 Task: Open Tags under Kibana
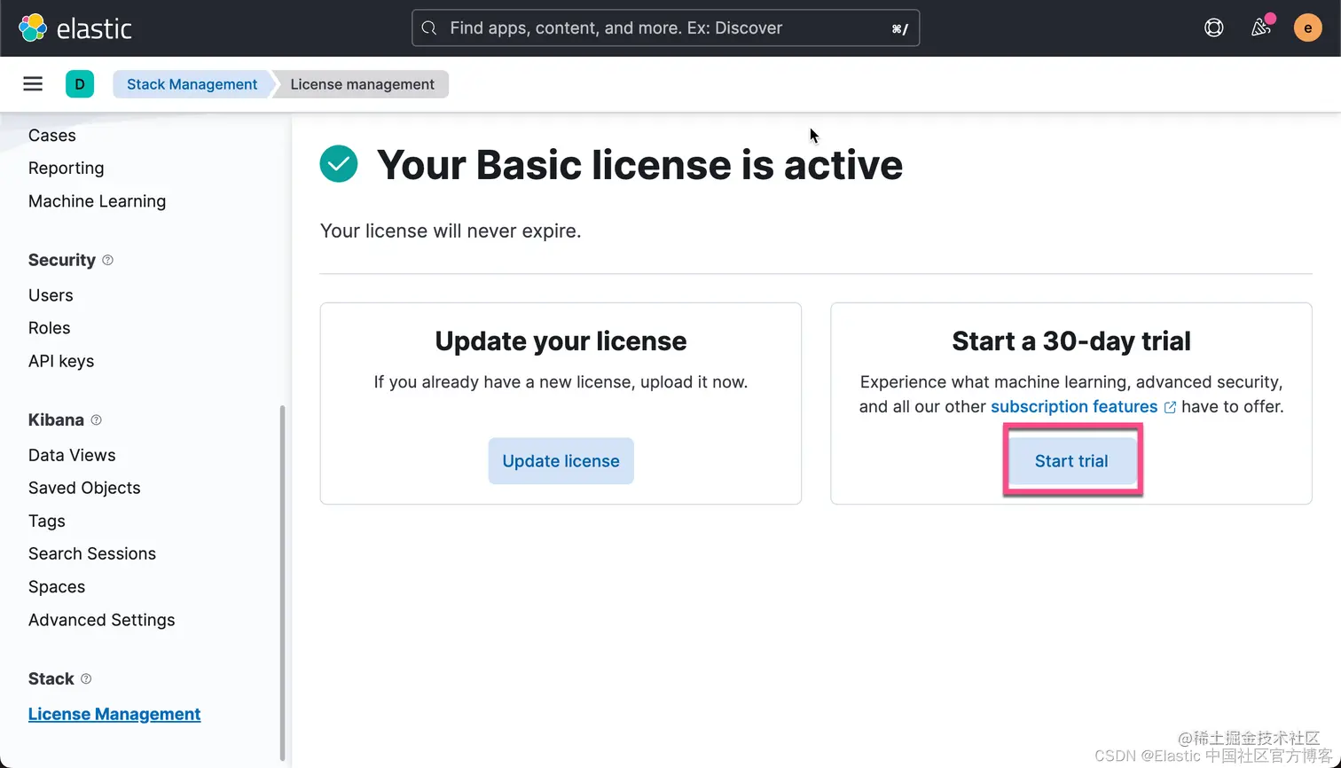click(47, 521)
